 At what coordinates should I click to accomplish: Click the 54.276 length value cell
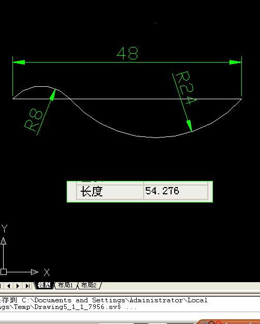pos(176,192)
